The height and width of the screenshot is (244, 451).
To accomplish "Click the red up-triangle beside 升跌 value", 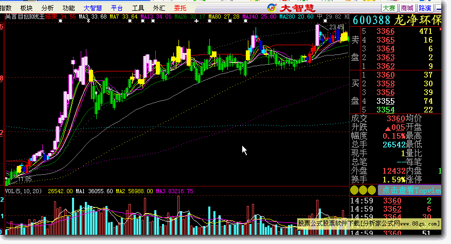I will (x=388, y=128).
